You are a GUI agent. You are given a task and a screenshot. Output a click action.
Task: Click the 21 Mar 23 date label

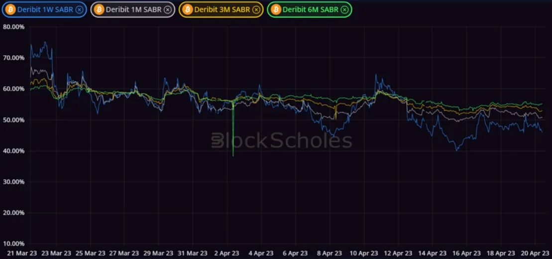coord(22,253)
